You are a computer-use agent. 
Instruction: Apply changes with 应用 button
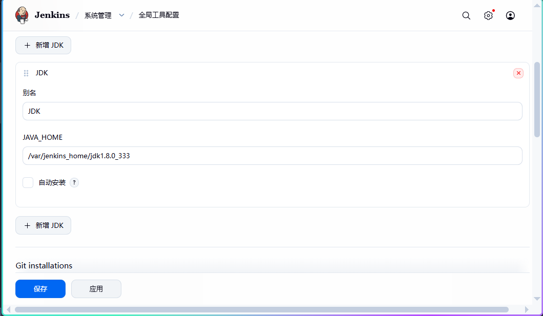tap(96, 289)
